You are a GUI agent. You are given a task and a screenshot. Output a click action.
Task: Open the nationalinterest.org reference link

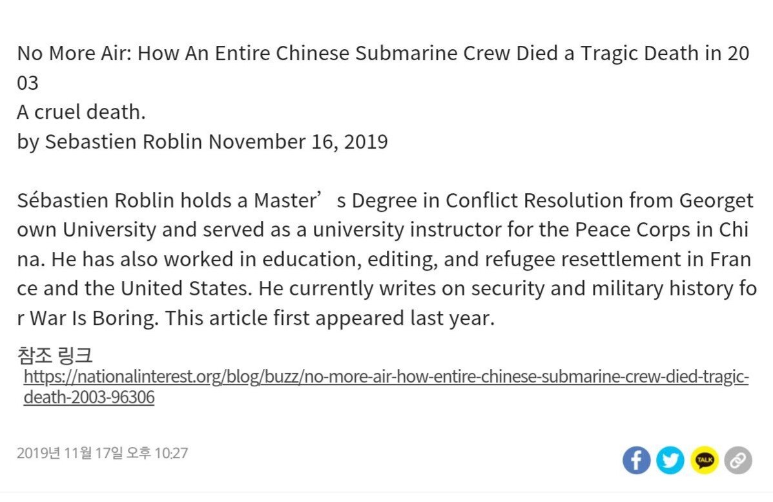pos(386,386)
